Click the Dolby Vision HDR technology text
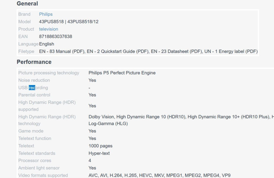The image size is (274, 178). [x=102, y=117]
